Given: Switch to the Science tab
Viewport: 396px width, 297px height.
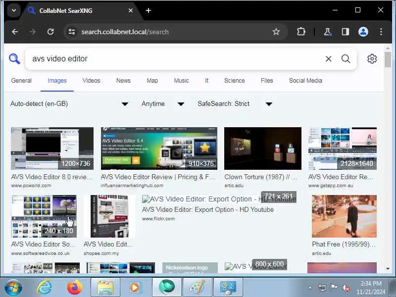Looking at the screenshot, I should pyautogui.click(x=234, y=81).
